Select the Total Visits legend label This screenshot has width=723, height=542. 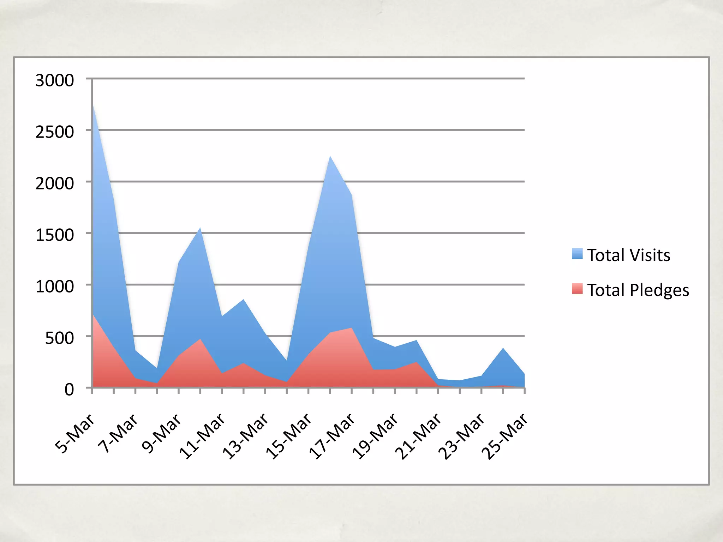pos(628,255)
